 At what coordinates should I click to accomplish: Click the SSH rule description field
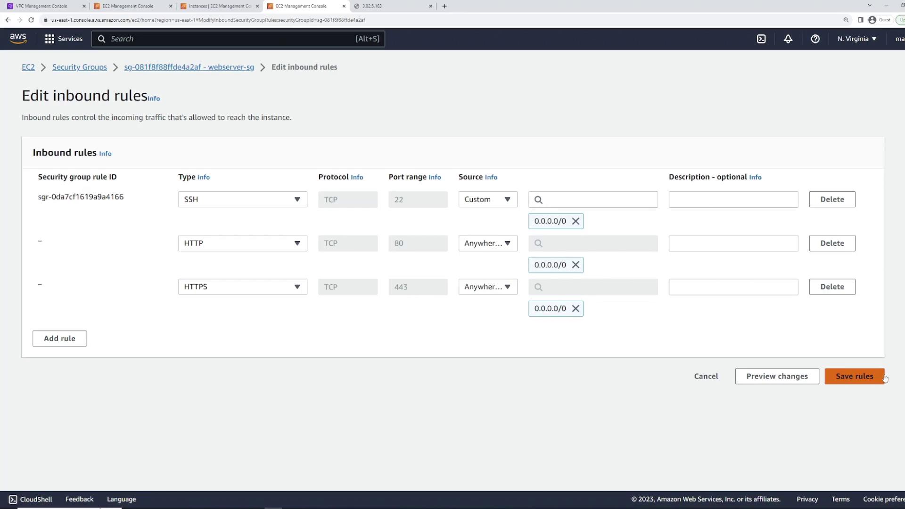733,199
